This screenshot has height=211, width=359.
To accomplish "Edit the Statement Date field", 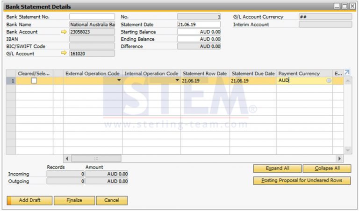I will (199, 24).
